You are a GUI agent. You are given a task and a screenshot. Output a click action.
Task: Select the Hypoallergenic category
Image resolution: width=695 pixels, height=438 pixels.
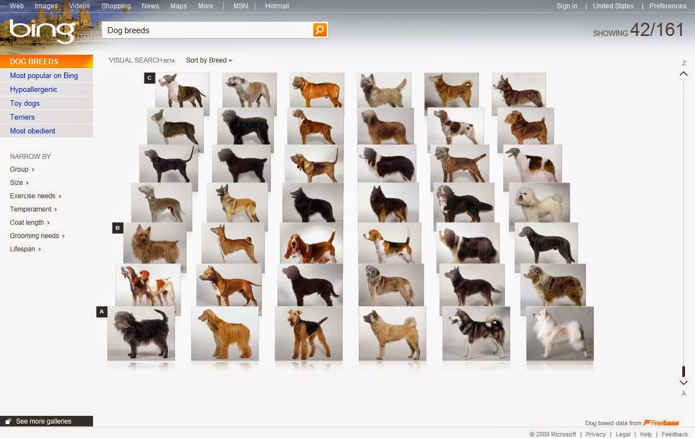point(47,90)
